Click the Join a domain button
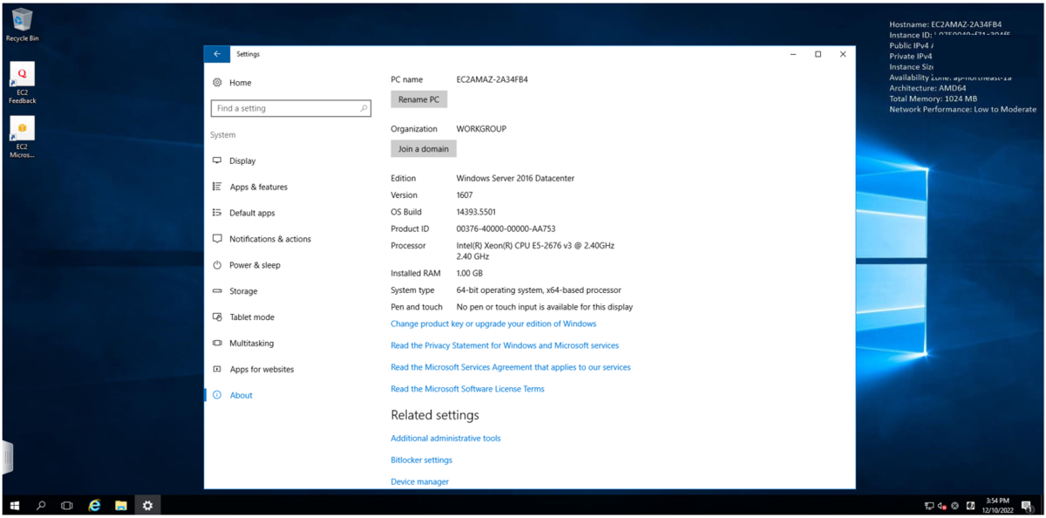 pyautogui.click(x=424, y=149)
